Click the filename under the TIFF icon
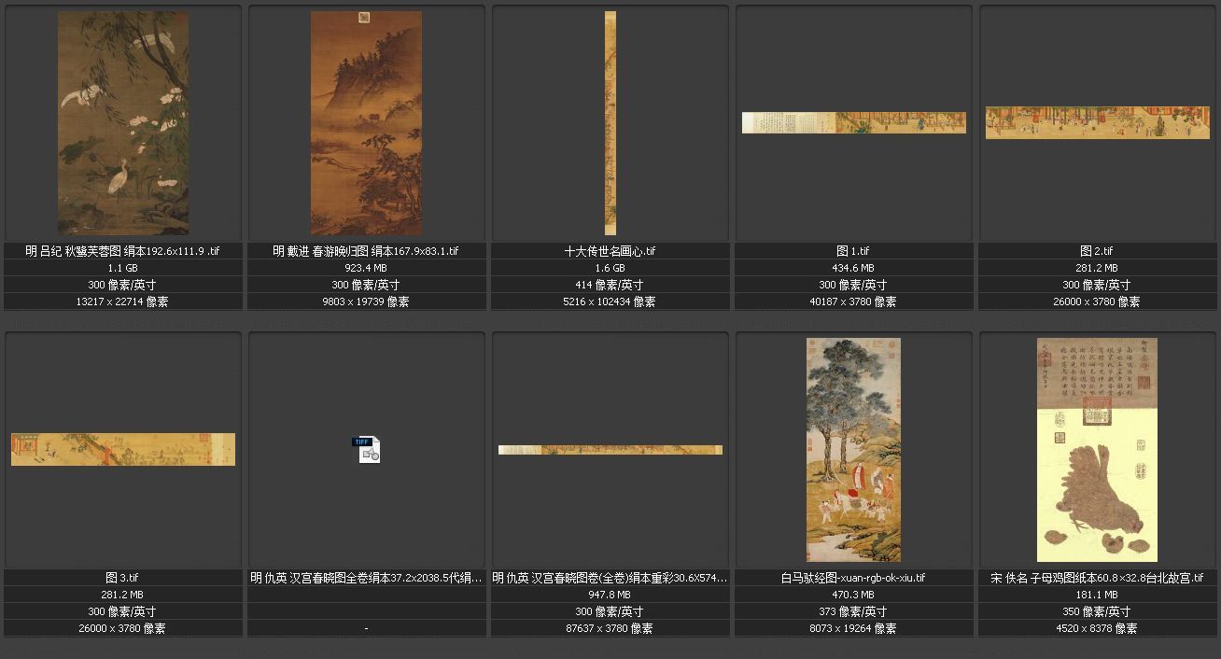 [x=366, y=578]
